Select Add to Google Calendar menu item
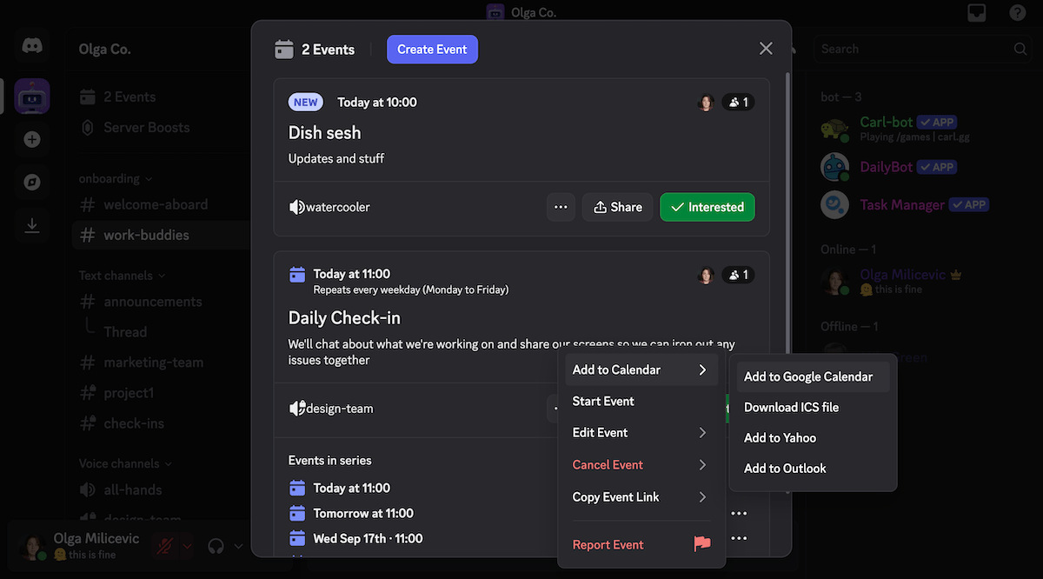1043x579 pixels. click(x=807, y=376)
